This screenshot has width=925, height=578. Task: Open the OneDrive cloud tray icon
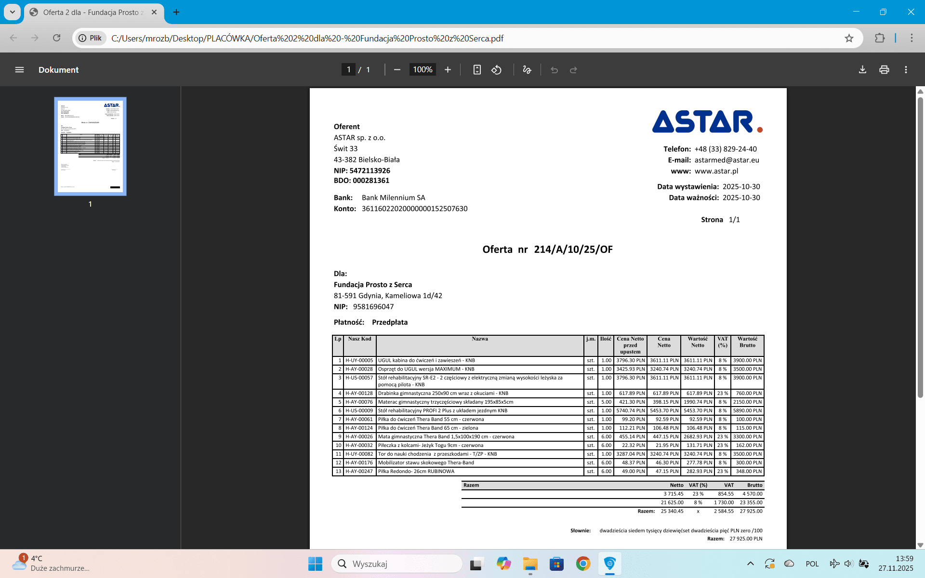coord(789,564)
